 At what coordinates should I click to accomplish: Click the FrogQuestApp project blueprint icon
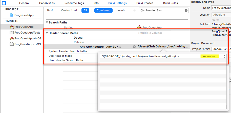12,15
